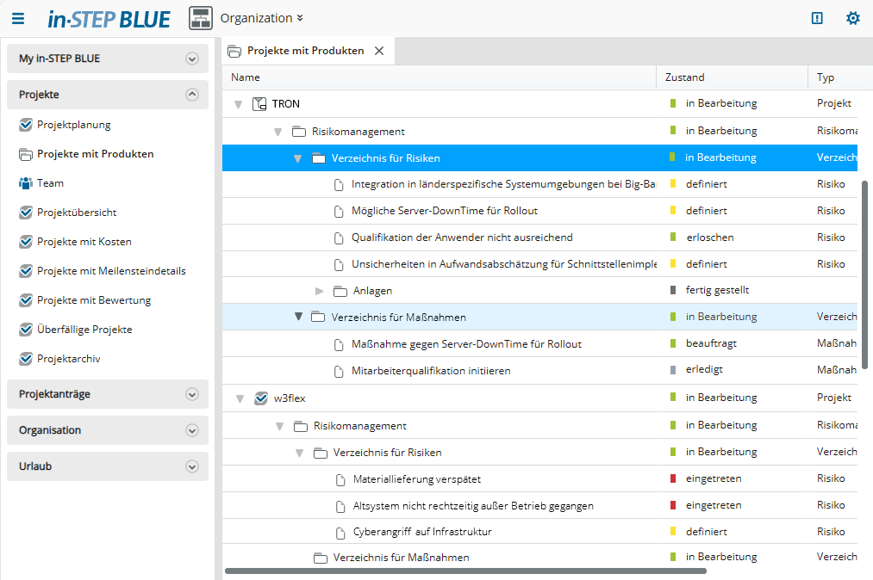The image size is (873, 580).
Task: Open Projekte mit Meilensteindetails view
Action: [111, 271]
